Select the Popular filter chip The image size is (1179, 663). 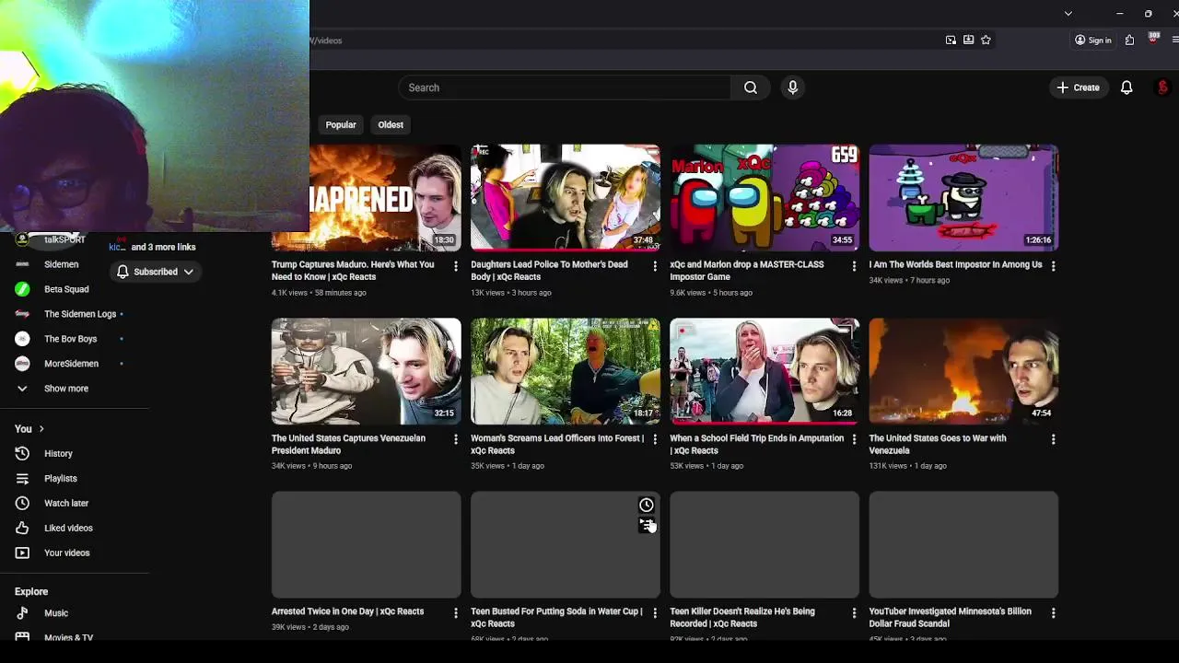[341, 124]
